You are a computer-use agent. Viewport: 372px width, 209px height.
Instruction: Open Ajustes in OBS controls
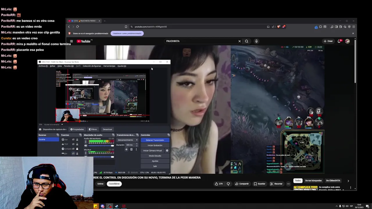(x=155, y=161)
